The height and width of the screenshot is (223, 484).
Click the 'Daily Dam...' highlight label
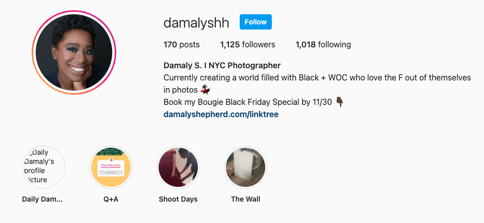(x=42, y=199)
